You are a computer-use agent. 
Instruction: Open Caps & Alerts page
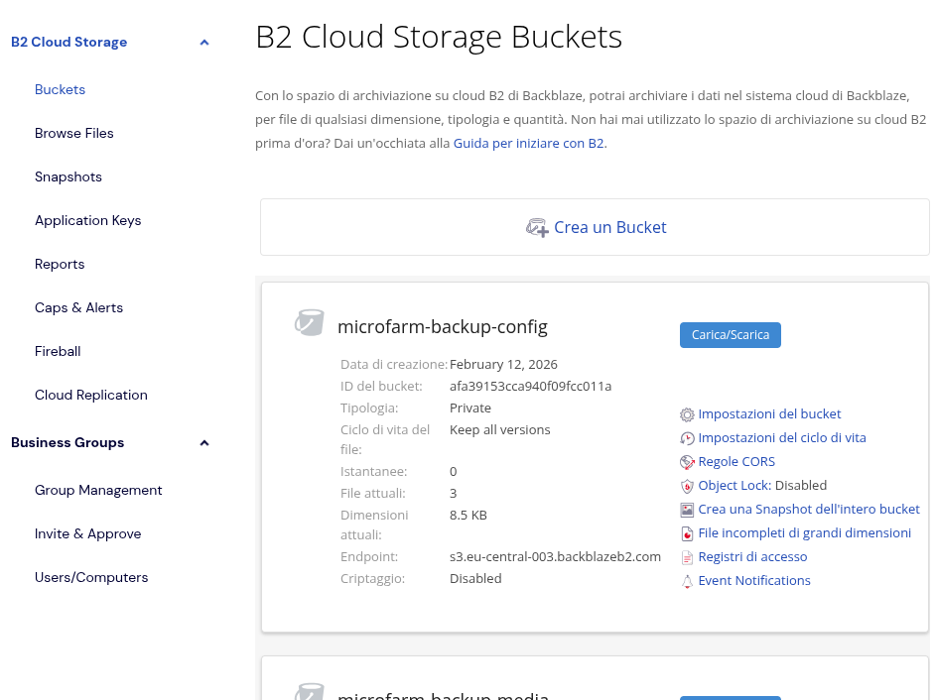[x=78, y=307]
